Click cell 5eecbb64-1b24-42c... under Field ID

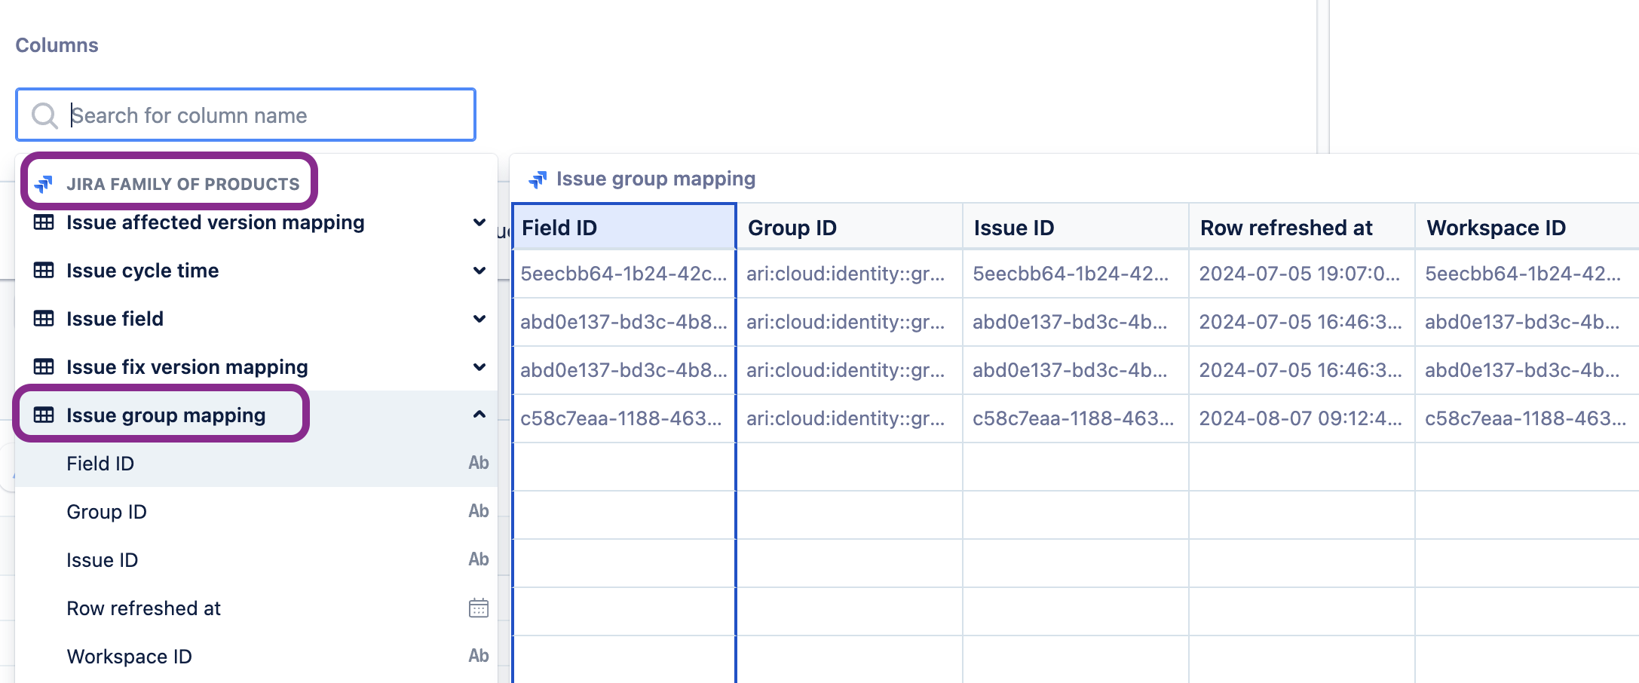624,274
